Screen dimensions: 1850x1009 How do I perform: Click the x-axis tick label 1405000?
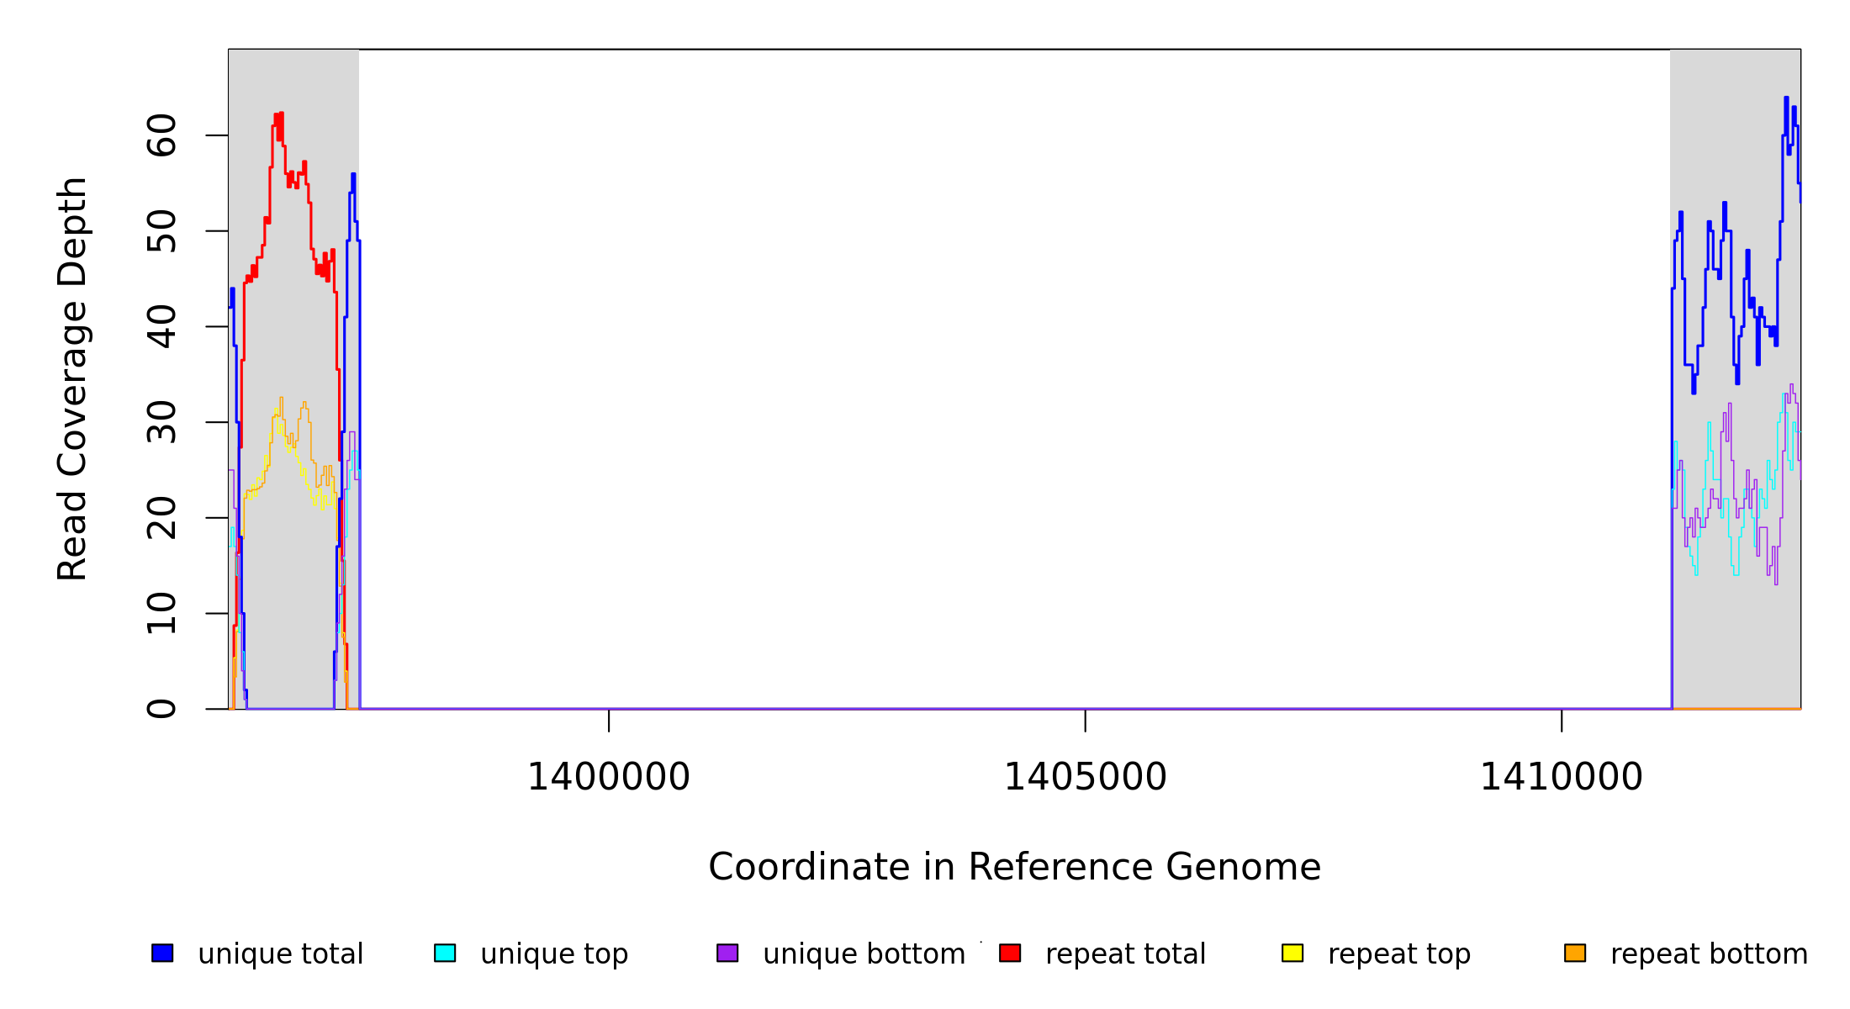[x=1085, y=777]
